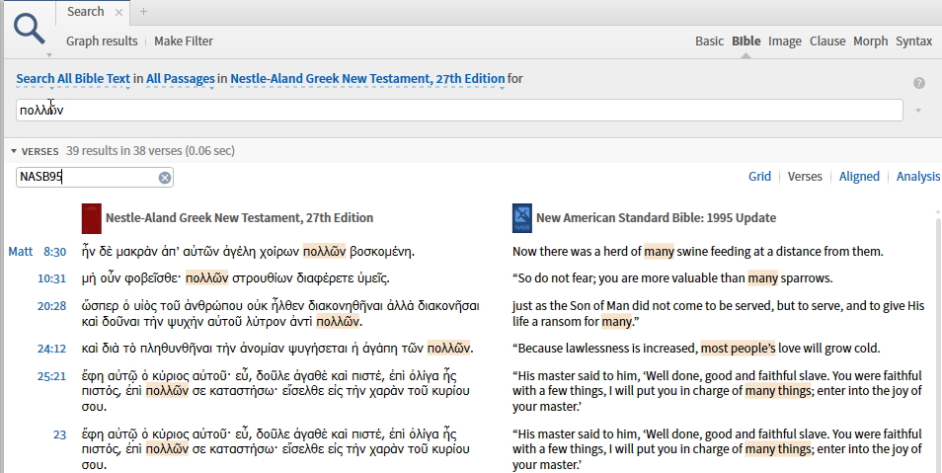Viewport: 942px width, 473px height.
Task: Click the Nestle-Aland red book cover icon
Action: 91,218
